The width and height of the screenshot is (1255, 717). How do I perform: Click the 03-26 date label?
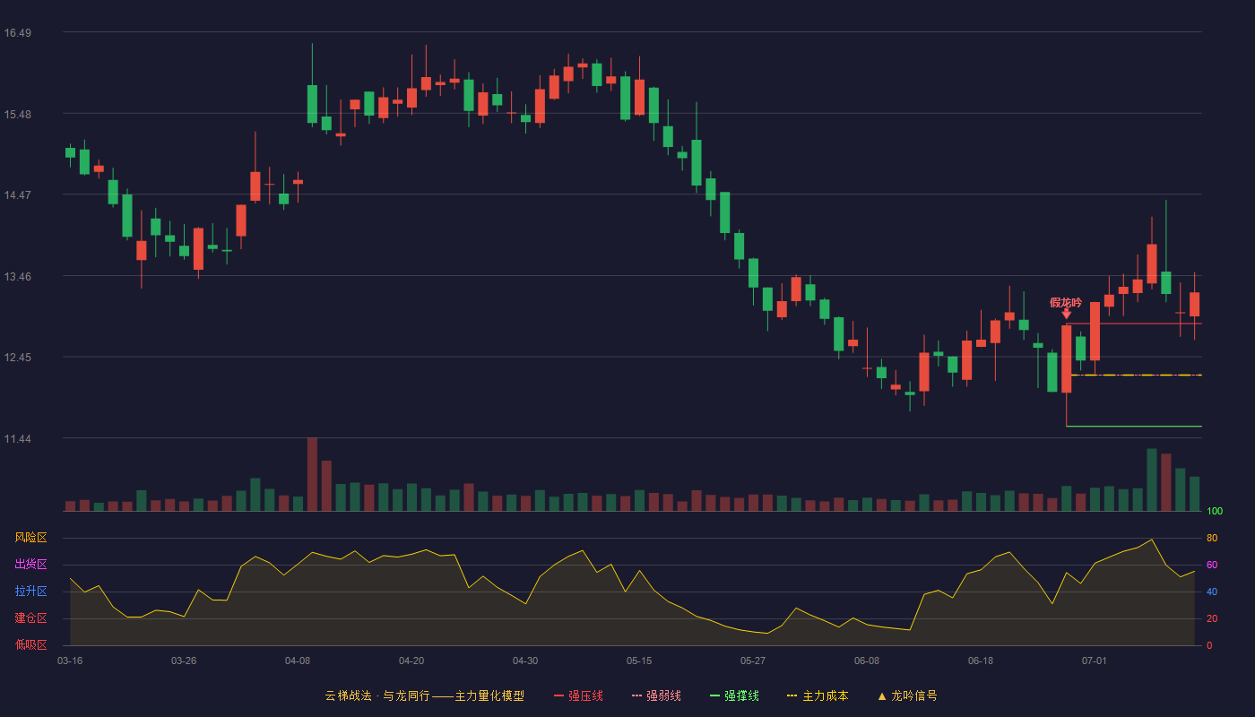point(184,661)
